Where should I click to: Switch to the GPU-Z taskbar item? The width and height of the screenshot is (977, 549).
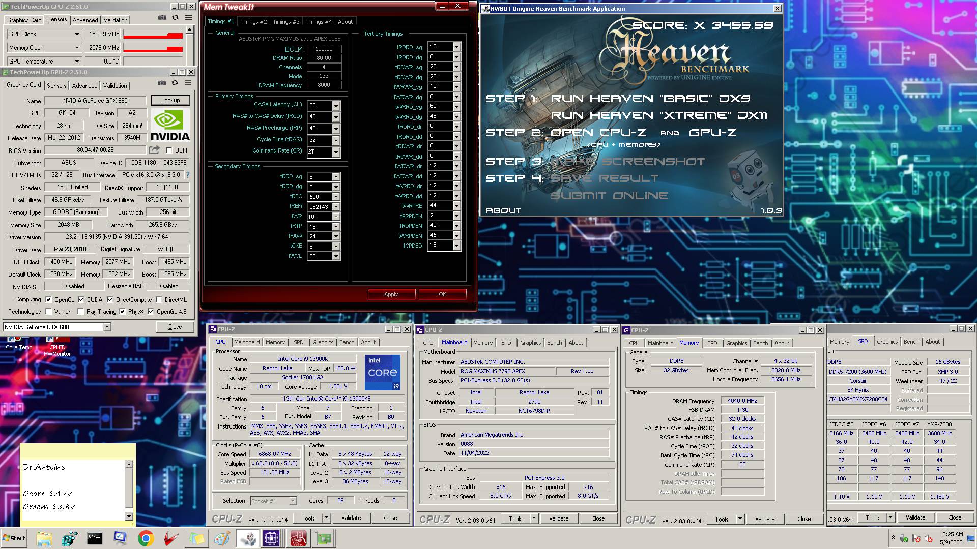pyautogui.click(x=324, y=538)
